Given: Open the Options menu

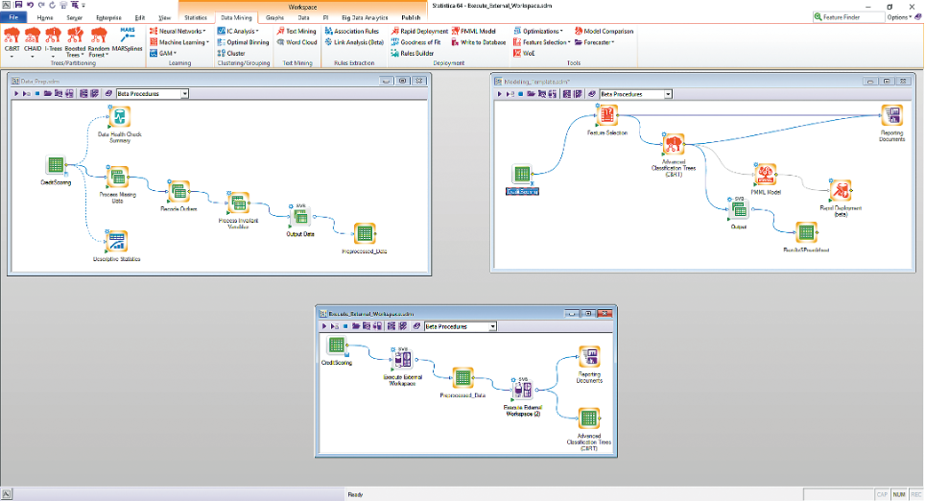Looking at the screenshot, I should 899,17.
